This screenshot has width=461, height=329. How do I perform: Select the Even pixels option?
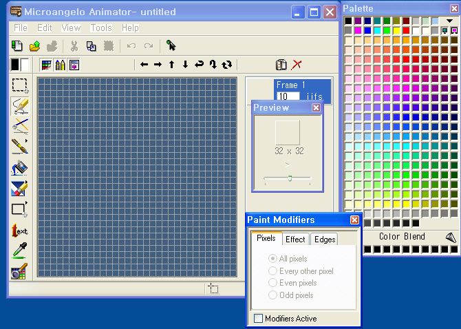tap(272, 283)
